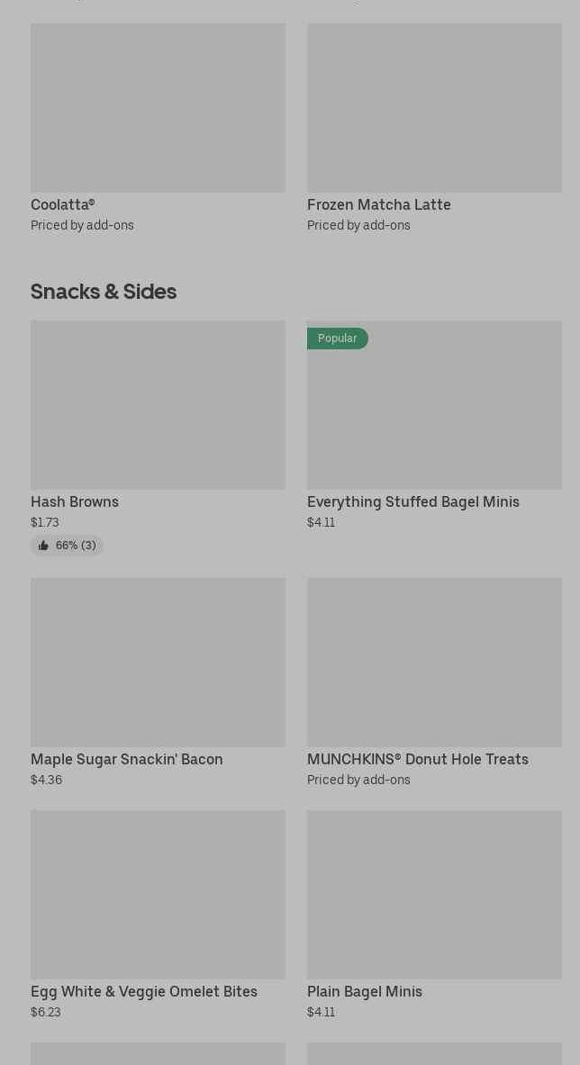
Task: Select Egg White & Veggie Omelet Bites image
Action: pos(158,895)
